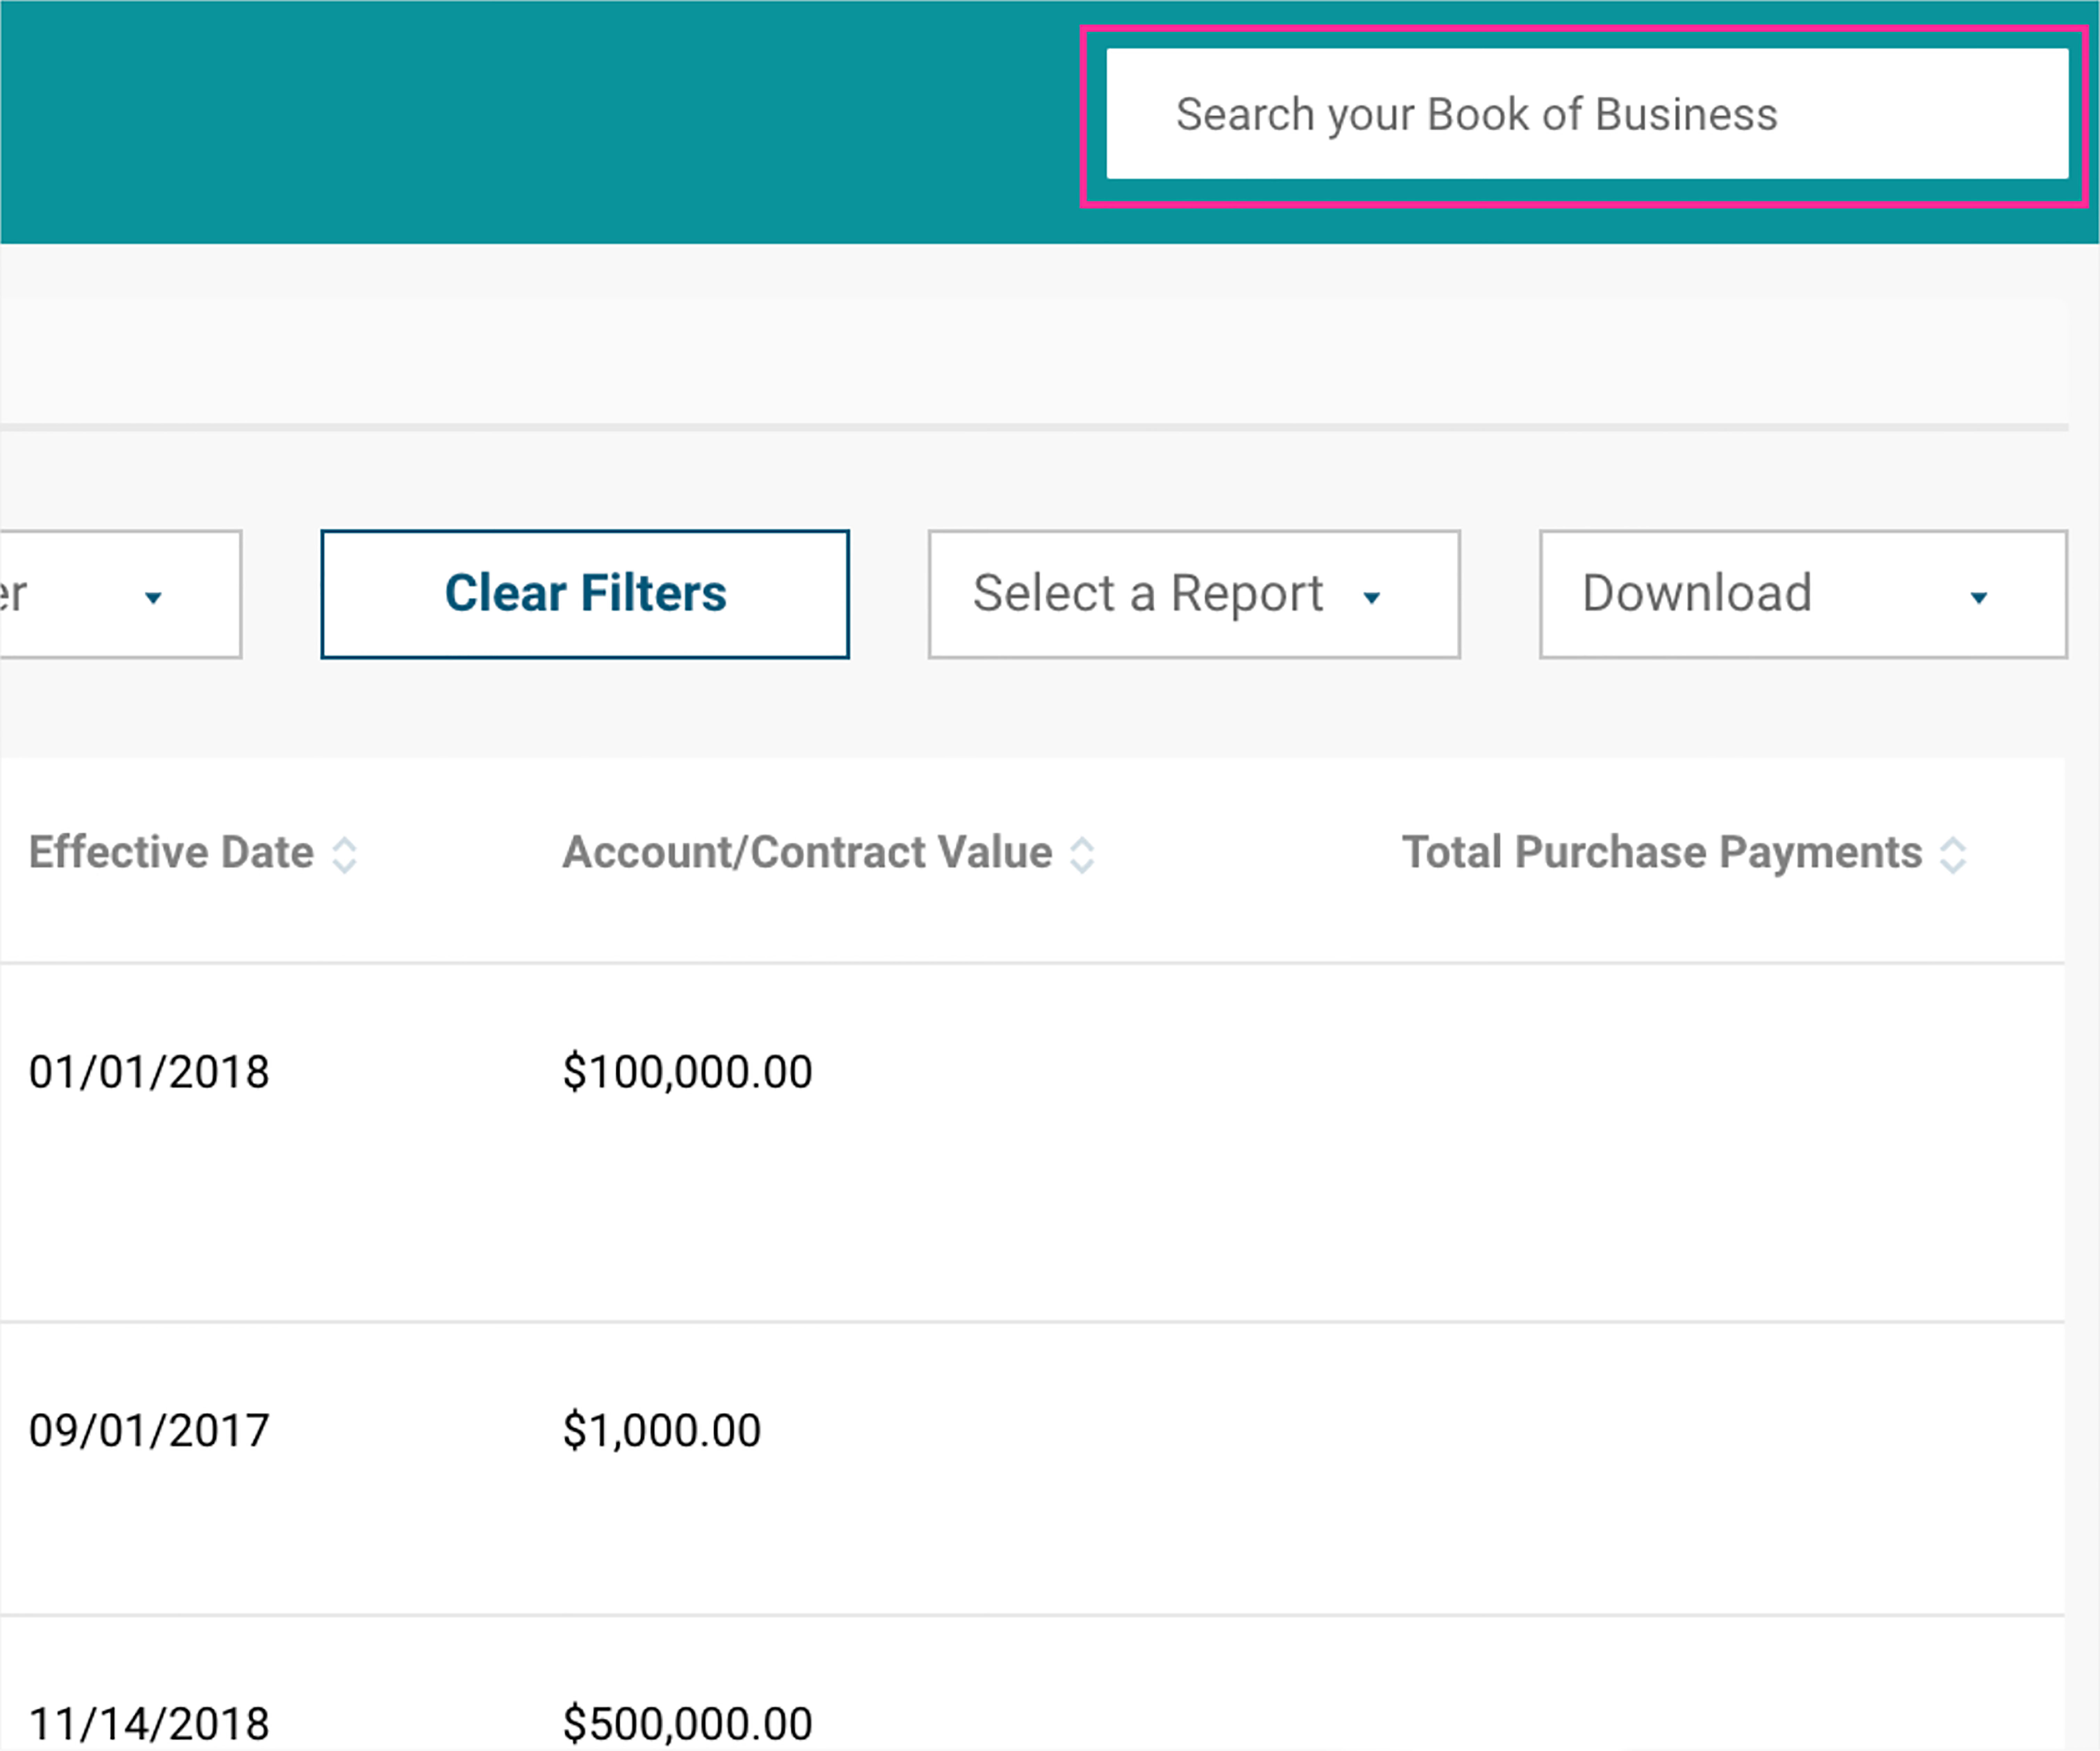Image resolution: width=2100 pixels, height=1751 pixels.
Task: Click the $500,000.00 contract value cell
Action: [687, 1723]
